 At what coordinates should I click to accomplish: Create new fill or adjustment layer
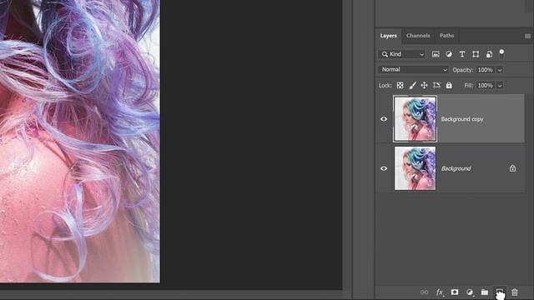click(x=470, y=292)
